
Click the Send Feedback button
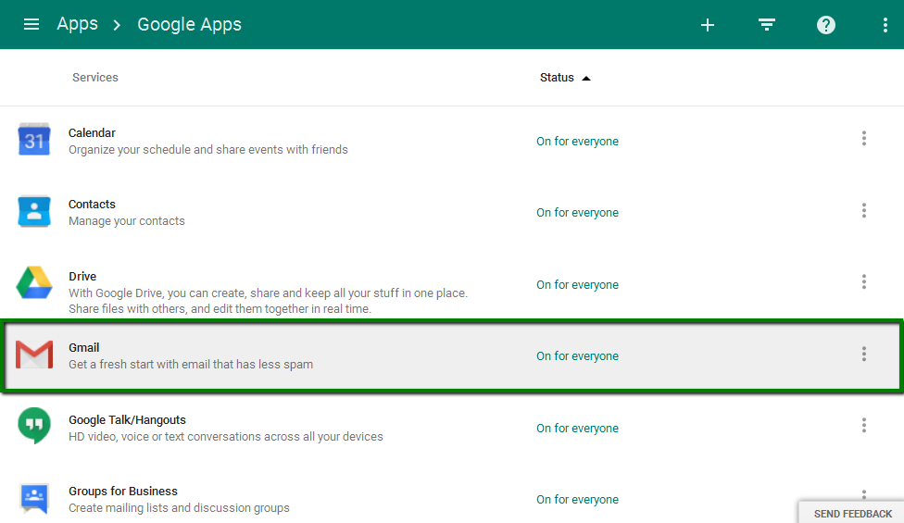pyautogui.click(x=852, y=513)
